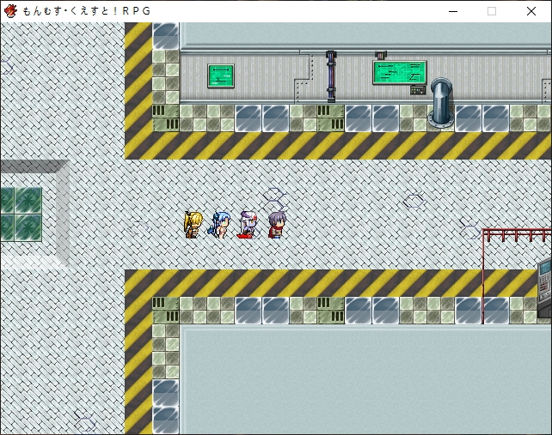Click the small green wall monitor

click(221, 76)
